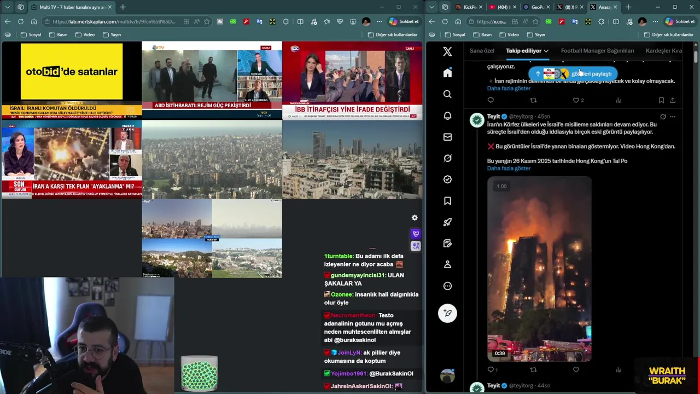Click the lower purple icon beside chat
The height and width of the screenshot is (394, 700).
(x=416, y=246)
